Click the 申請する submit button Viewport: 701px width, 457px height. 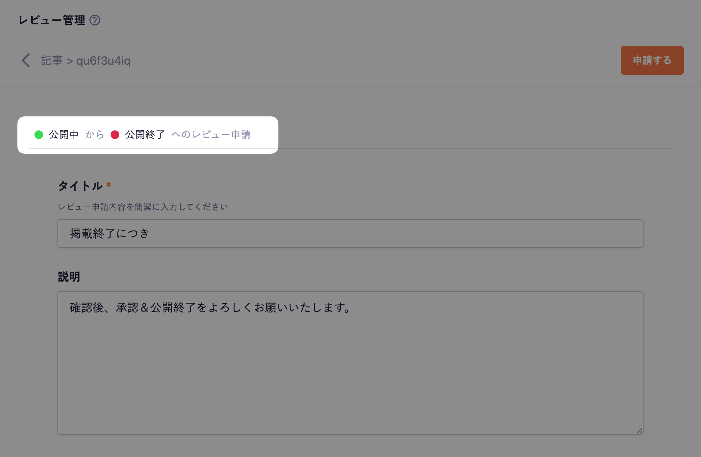(652, 60)
